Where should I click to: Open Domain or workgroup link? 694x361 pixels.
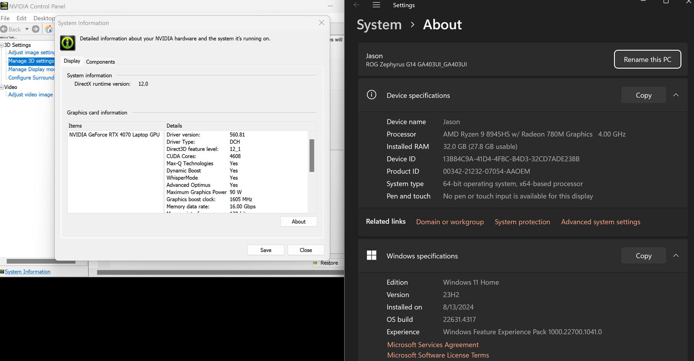click(x=450, y=222)
